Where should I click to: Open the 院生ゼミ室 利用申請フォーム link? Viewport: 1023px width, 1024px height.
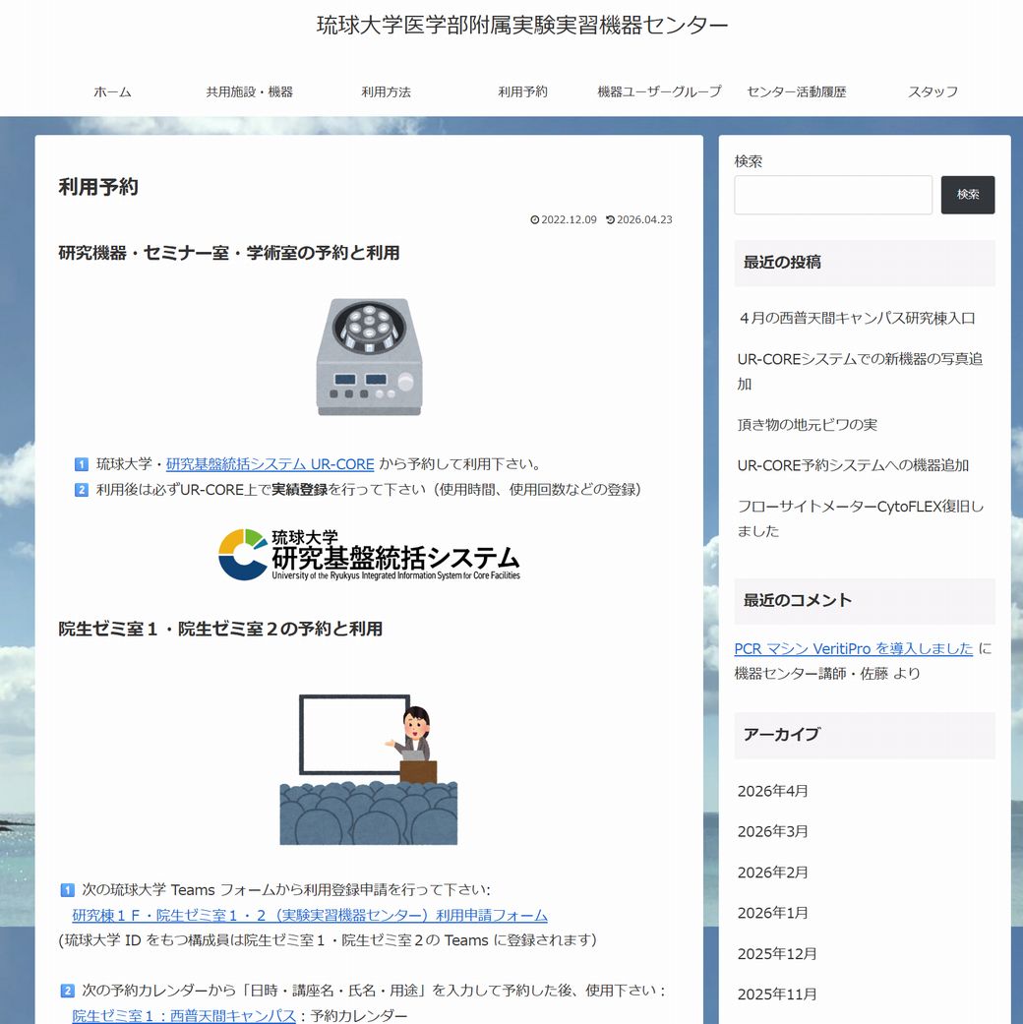tap(309, 916)
